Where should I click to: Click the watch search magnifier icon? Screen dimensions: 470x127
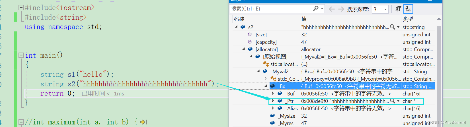tap(315, 9)
